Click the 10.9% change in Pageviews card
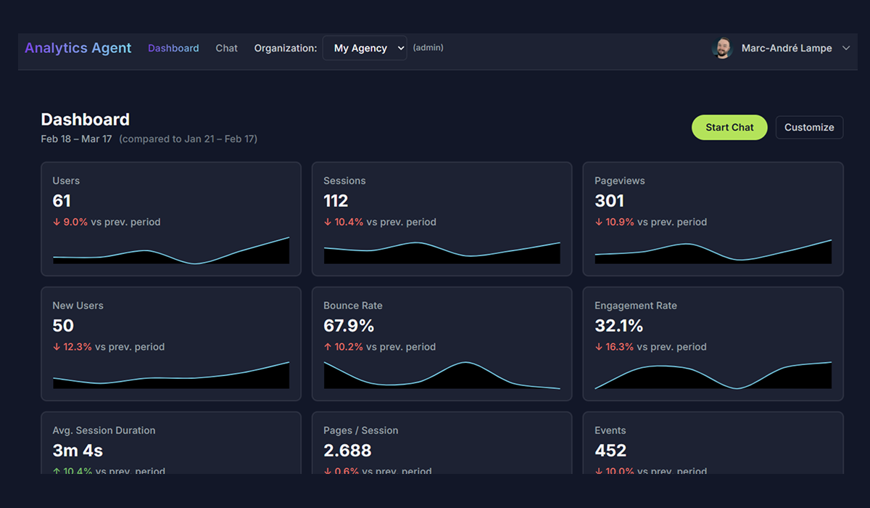Viewport: 870px width, 508px height. (615, 222)
